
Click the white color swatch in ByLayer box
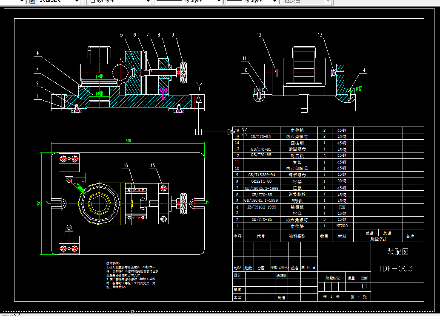coord(92,2)
